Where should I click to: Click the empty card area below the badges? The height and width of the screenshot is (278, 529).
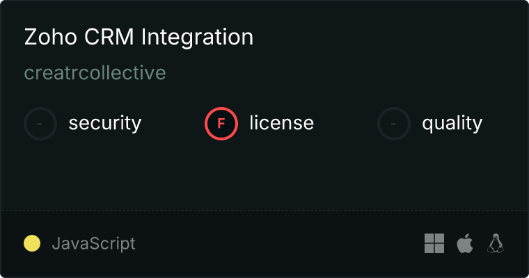(264, 174)
